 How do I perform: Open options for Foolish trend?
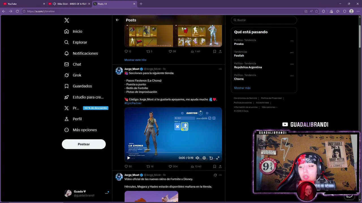pyautogui.click(x=292, y=52)
